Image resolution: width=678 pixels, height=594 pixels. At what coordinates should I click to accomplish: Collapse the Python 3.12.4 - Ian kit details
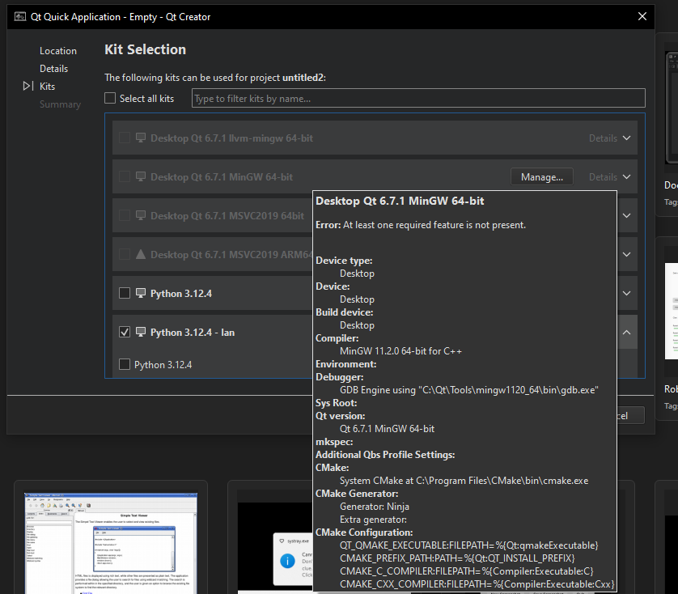click(x=626, y=333)
